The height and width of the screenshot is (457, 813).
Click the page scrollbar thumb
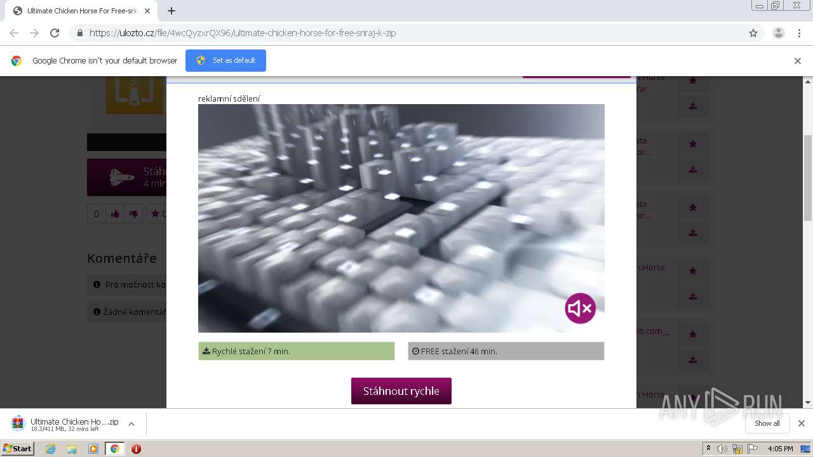point(808,178)
